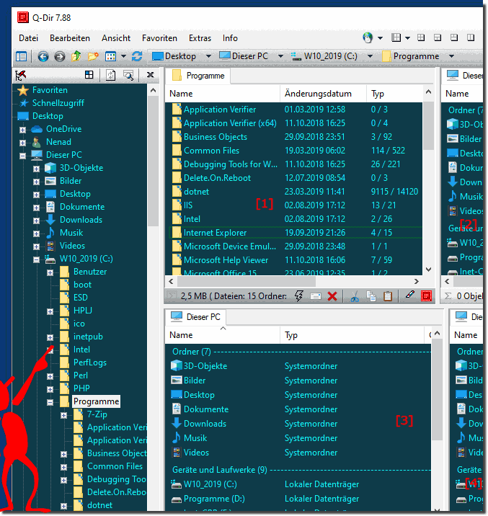Viewport: 488px width, 516px height.
Task: Expand the OneDrive tree node
Action: click(22, 130)
